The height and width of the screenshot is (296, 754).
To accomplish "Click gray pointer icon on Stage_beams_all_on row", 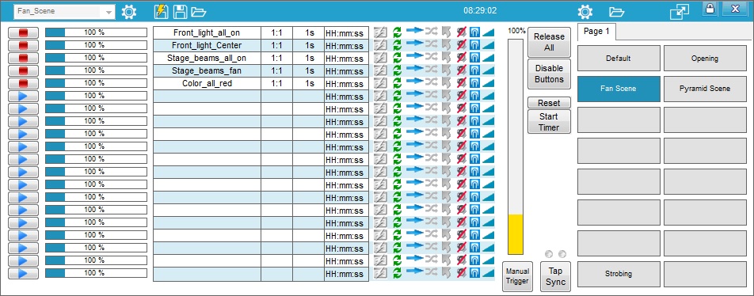I will 446,58.
